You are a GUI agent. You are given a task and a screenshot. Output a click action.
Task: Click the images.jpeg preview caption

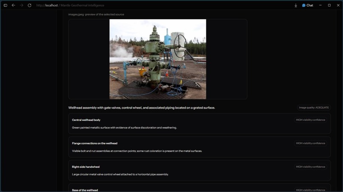[x=96, y=14]
